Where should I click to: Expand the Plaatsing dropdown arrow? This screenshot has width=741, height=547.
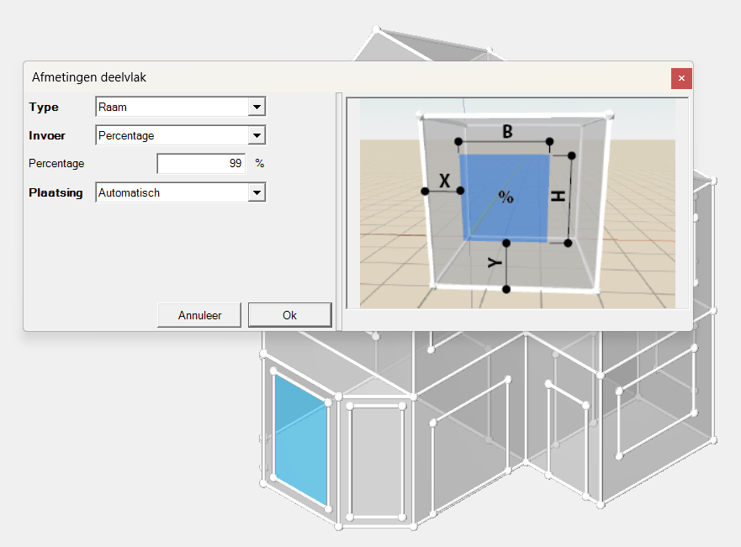coord(257,193)
